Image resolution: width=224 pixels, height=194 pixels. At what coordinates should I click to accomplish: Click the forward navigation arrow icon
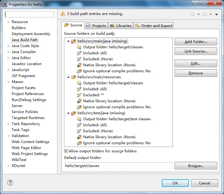click(x=205, y=14)
